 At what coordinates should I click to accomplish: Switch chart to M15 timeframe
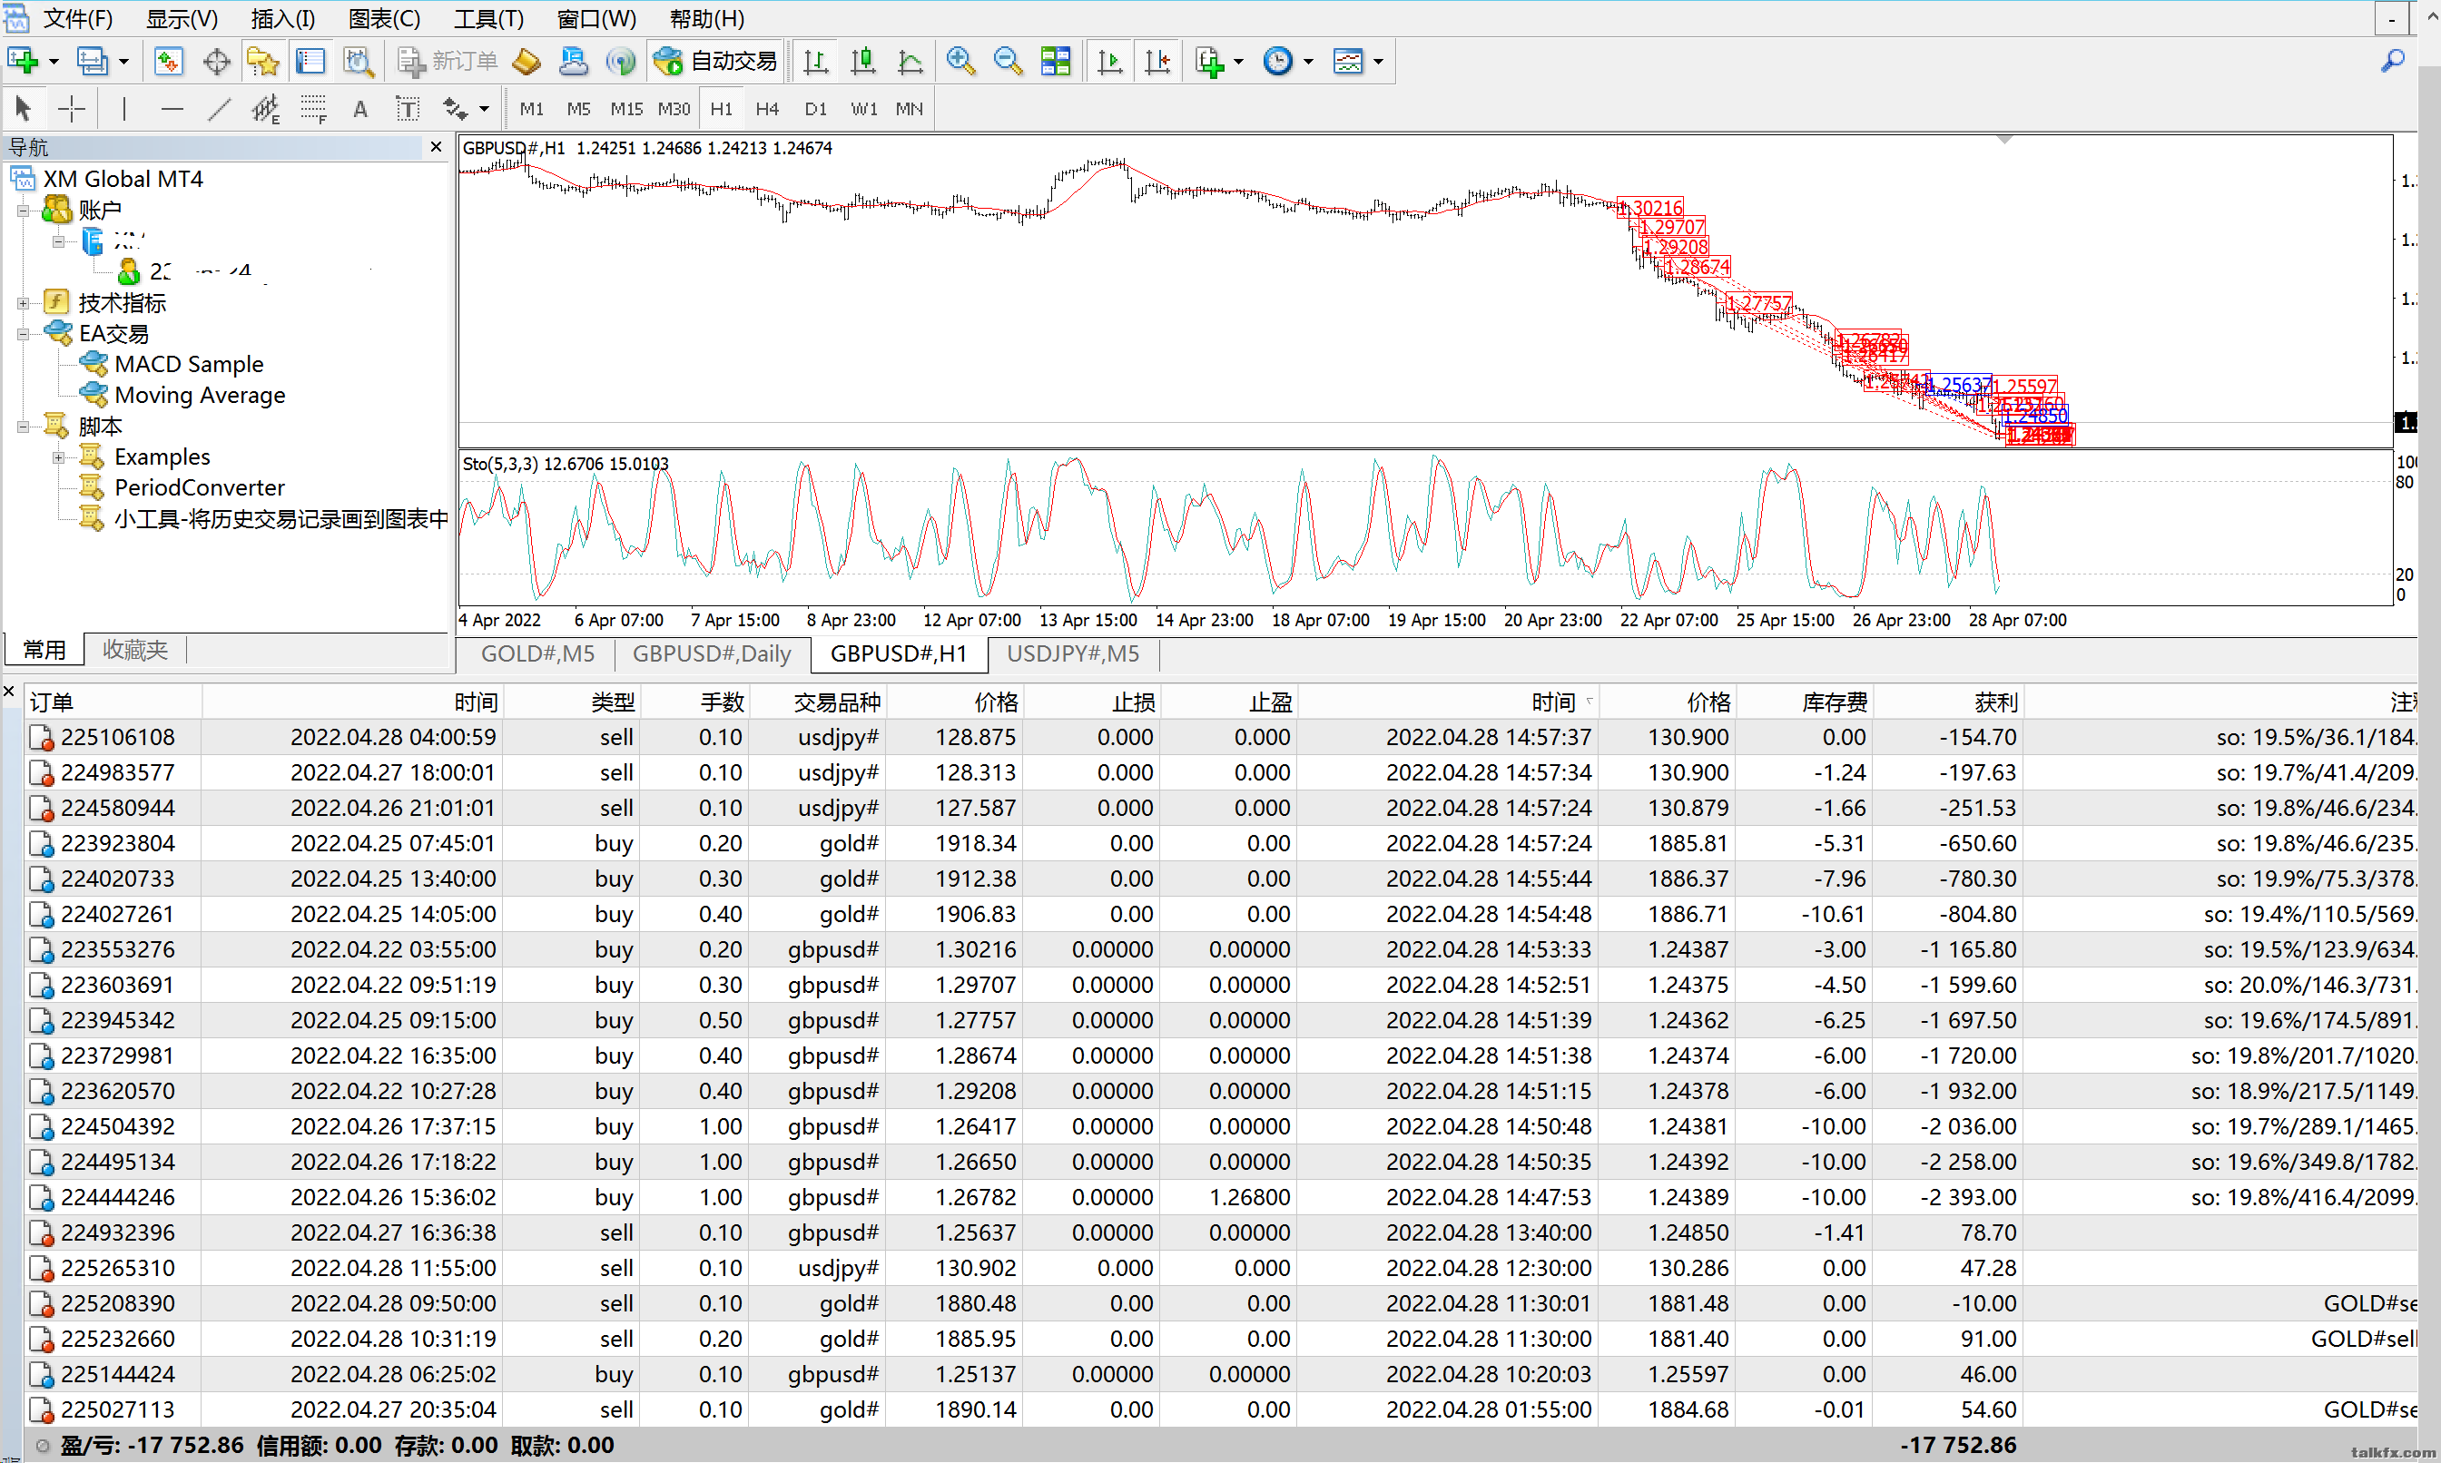[626, 108]
